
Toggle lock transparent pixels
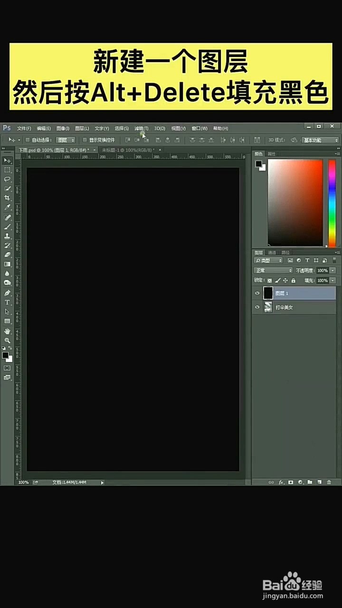(x=270, y=281)
